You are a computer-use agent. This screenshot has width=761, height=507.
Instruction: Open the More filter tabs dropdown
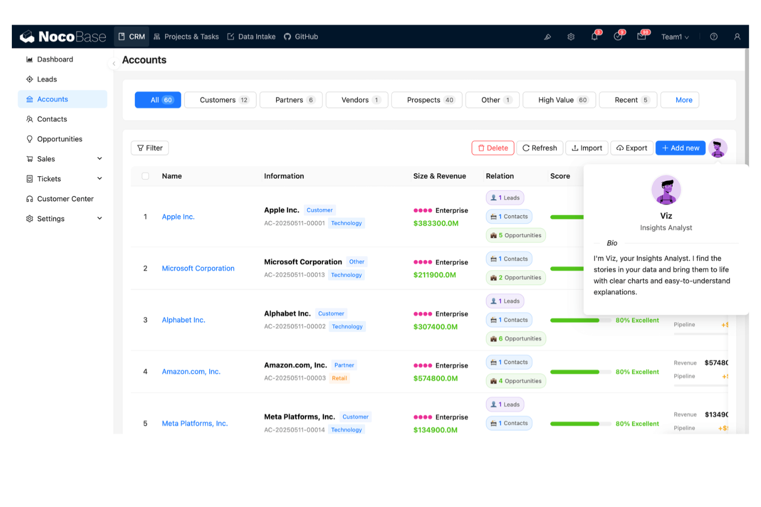(x=680, y=100)
